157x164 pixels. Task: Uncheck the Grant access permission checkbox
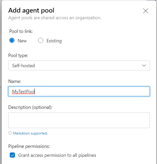coord(12,155)
